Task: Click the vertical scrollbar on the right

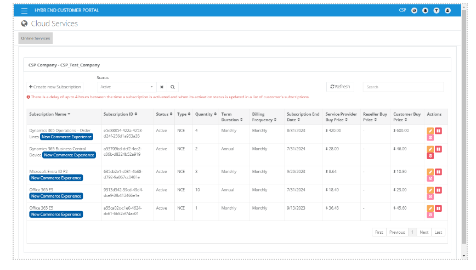Action: (464, 127)
